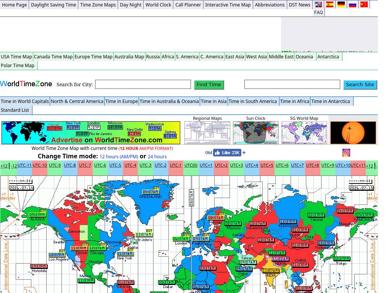Screen dimensions: 391x293
Task: Select the UTC-5 zone header
Action: (x=115, y=165)
